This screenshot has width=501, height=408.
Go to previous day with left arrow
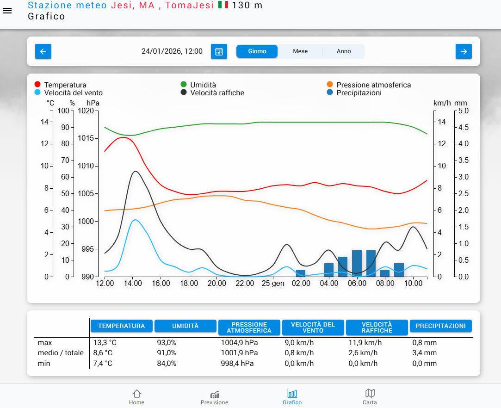point(43,51)
